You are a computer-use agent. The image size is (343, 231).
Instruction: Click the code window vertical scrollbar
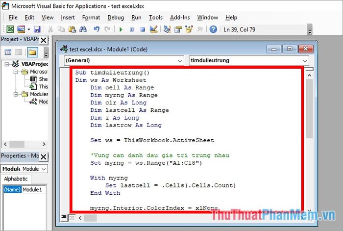coord(309,147)
